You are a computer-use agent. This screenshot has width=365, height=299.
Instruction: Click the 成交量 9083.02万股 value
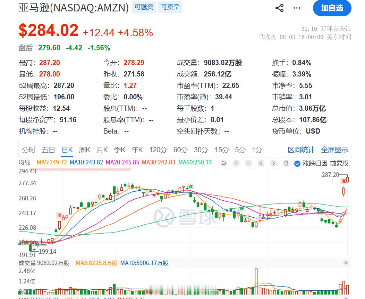pyautogui.click(x=223, y=63)
